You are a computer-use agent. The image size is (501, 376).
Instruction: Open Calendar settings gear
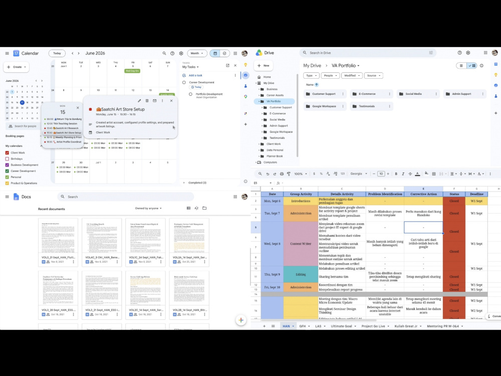pos(181,54)
